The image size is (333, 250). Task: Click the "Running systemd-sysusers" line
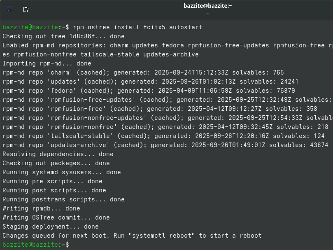point(62,172)
